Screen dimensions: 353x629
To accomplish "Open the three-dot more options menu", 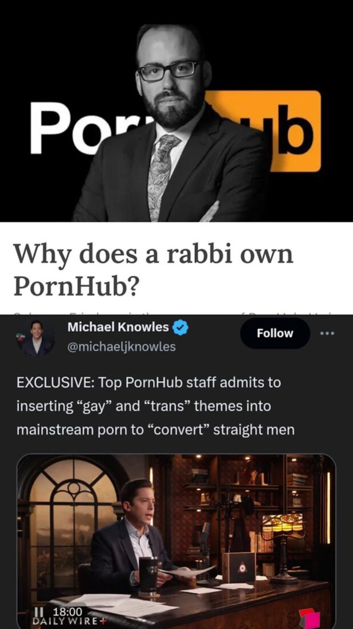I will [327, 333].
